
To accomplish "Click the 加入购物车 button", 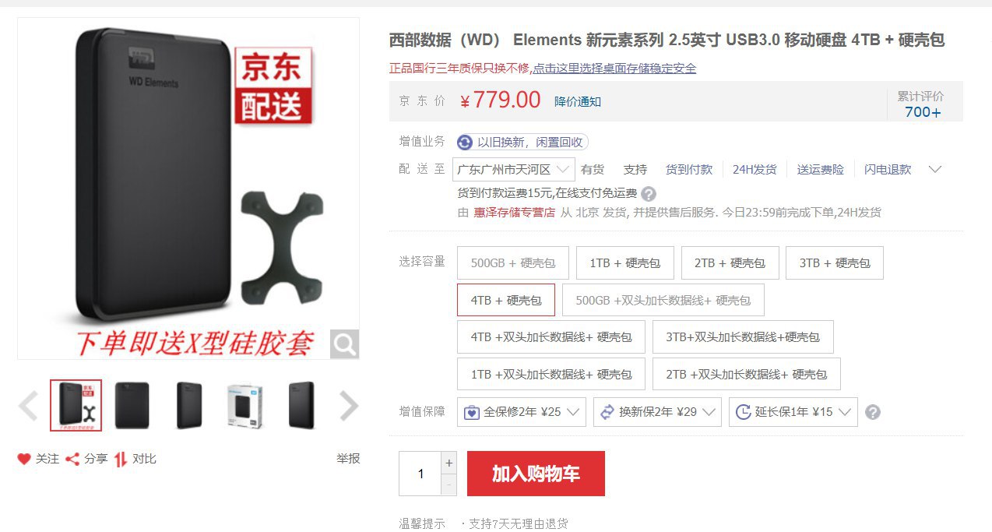I will click(x=536, y=474).
